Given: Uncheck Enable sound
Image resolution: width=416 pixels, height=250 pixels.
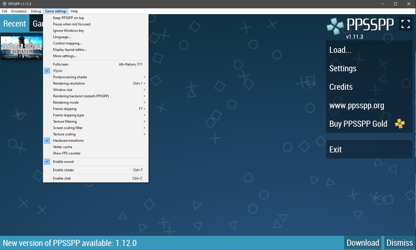Looking at the screenshot, I should pyautogui.click(x=63, y=162).
